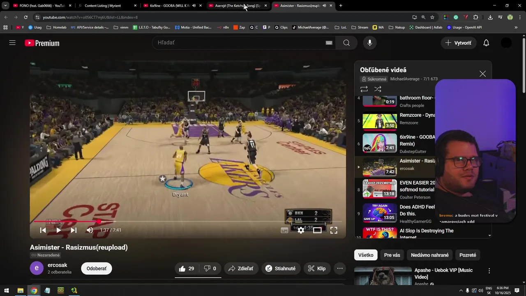Open the tab search dropdown arrow
526x296 pixels.
(5, 6)
